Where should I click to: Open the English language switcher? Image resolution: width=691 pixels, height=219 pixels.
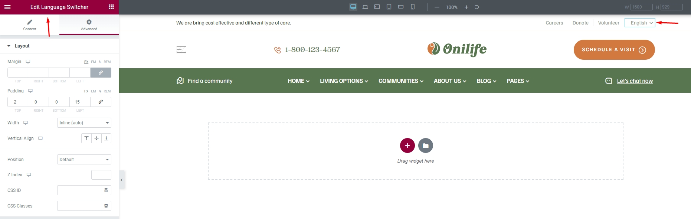click(640, 23)
